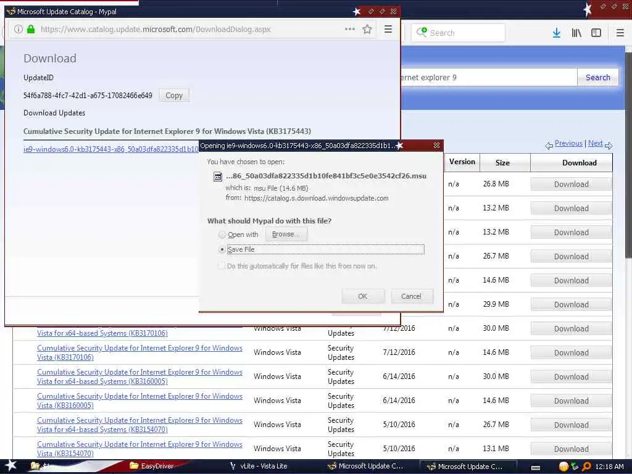The width and height of the screenshot is (632, 474).
Task: Click the green padlock security icon
Action: (31, 29)
